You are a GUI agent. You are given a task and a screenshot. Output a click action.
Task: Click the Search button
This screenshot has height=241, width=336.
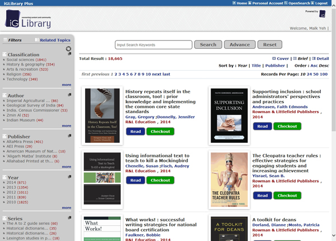(208, 45)
